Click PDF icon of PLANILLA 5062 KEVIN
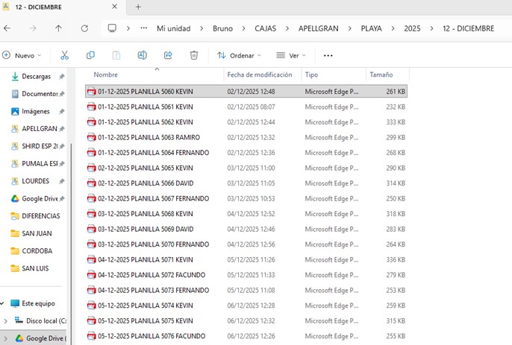512x345 pixels. 91,122
